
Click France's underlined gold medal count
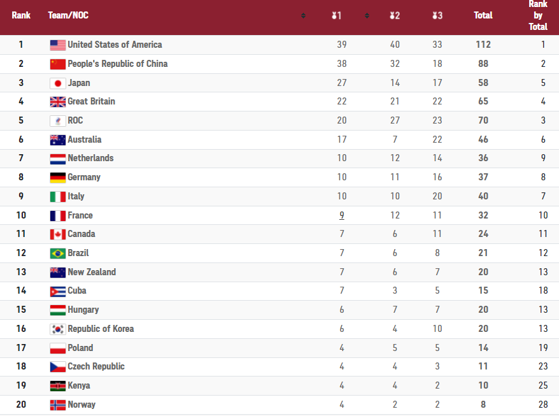pyautogui.click(x=342, y=215)
